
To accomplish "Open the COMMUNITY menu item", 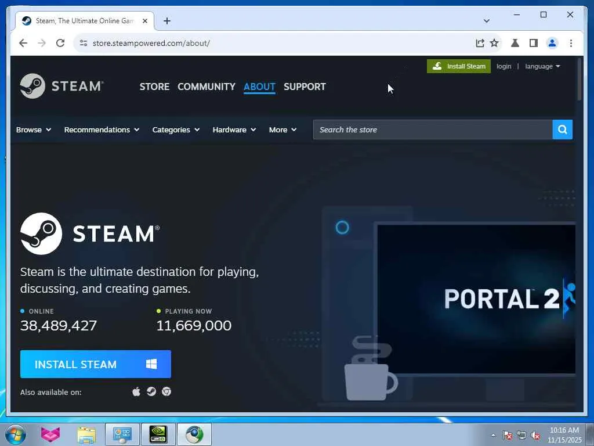I will (x=207, y=87).
